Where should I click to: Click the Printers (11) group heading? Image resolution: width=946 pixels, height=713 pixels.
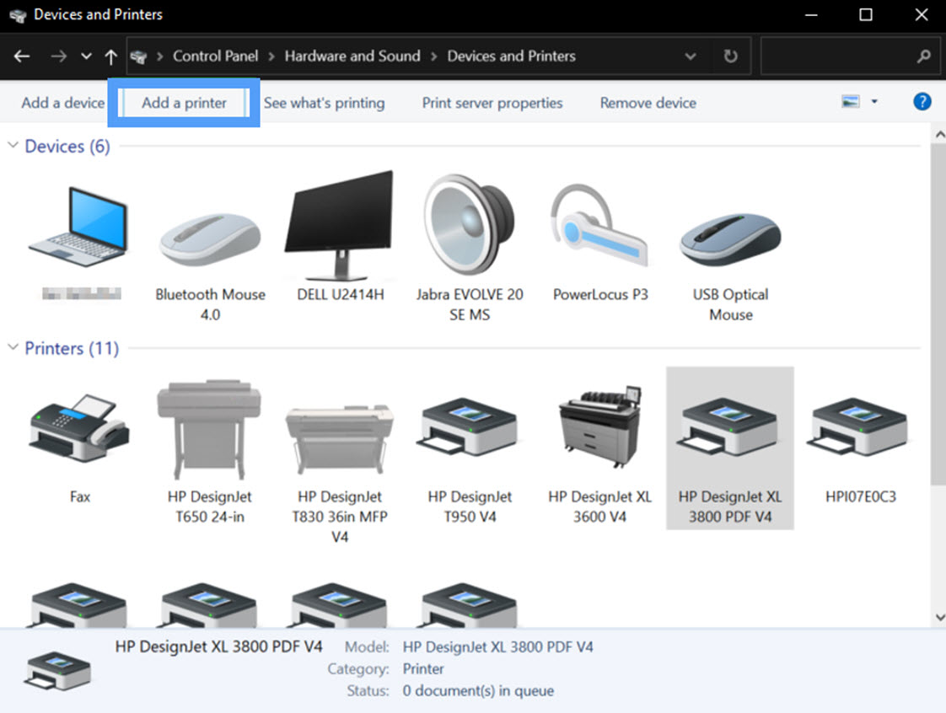coord(72,348)
